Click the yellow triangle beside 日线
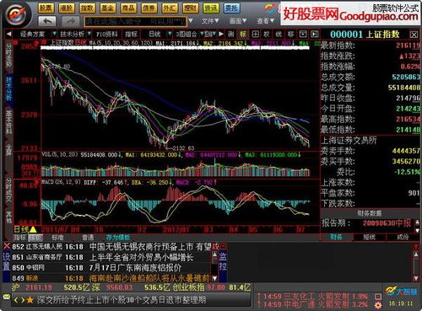This screenshot has width=422, height=311. point(33,229)
